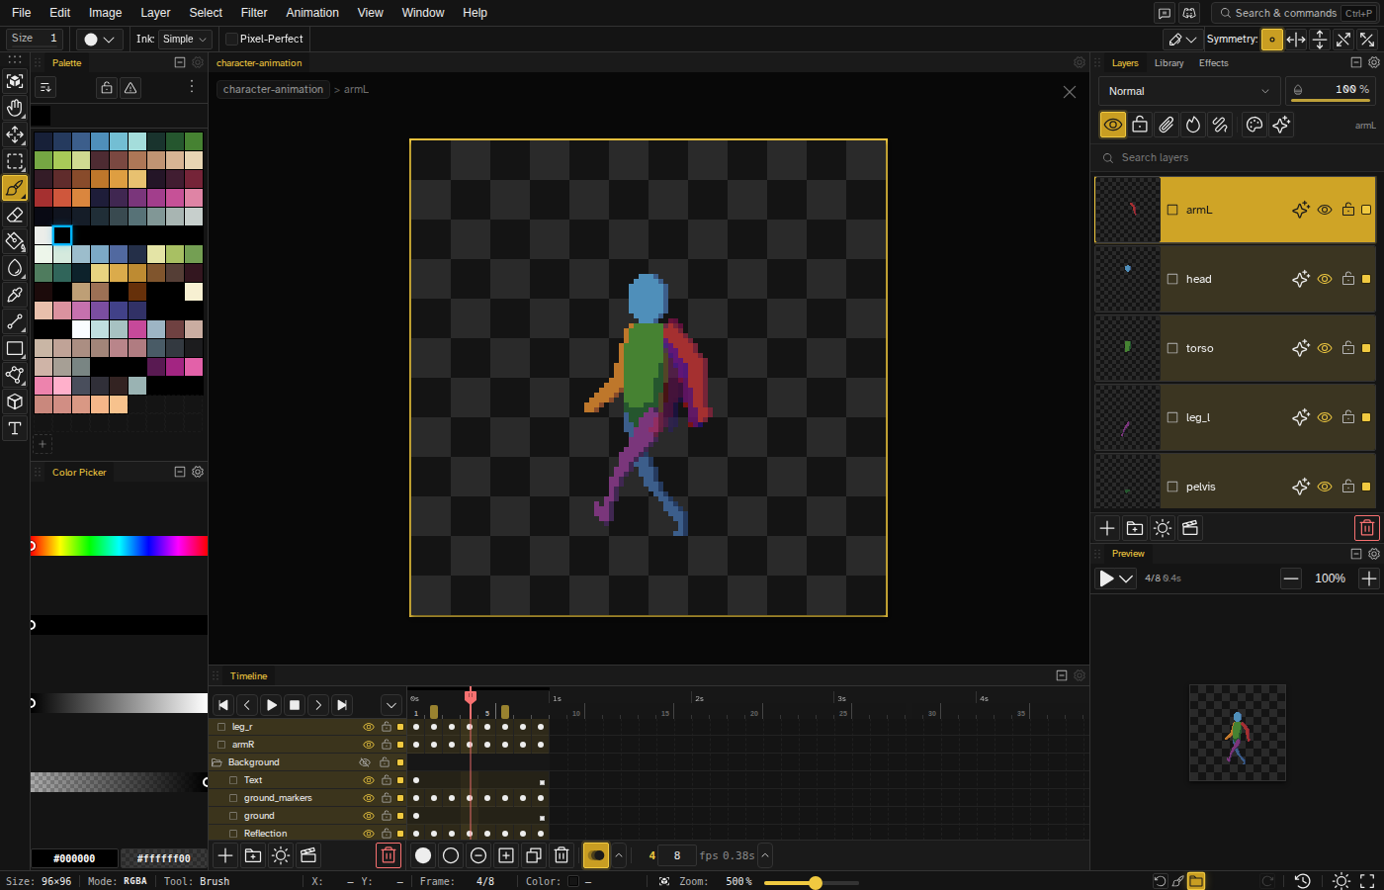Choose the hand pan tool
Viewport: 1384px width, 890px height.
pyautogui.click(x=15, y=108)
